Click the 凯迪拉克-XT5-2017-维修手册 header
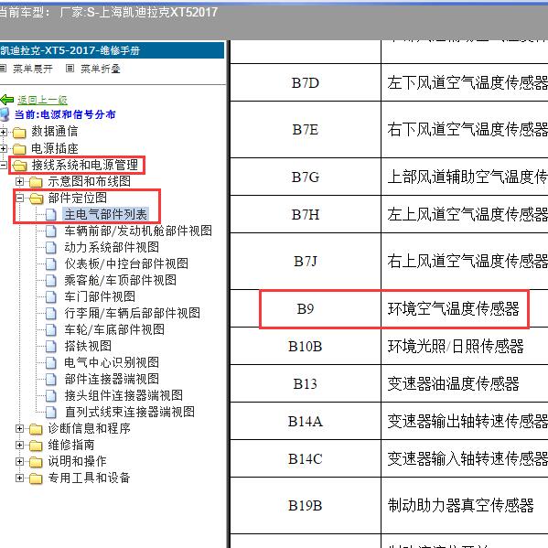The width and height of the screenshot is (548, 548). click(x=112, y=50)
